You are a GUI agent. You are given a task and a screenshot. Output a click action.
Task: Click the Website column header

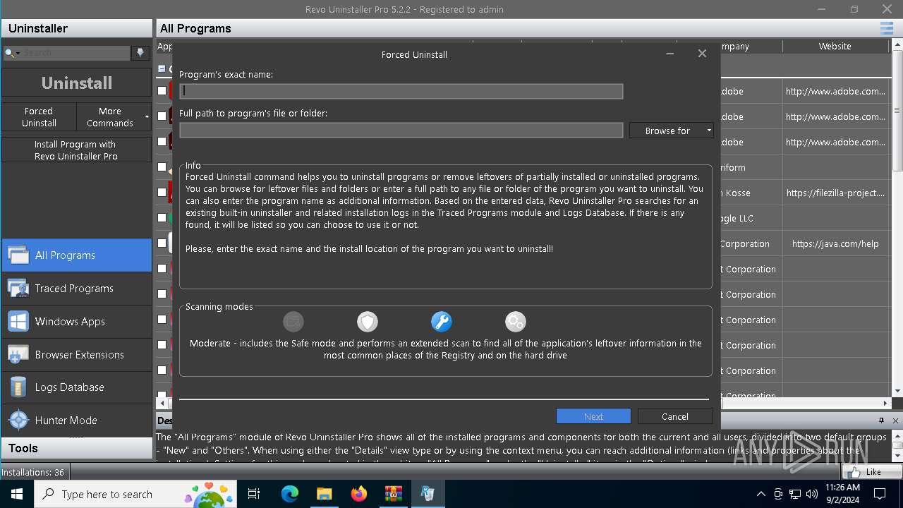[x=835, y=46]
